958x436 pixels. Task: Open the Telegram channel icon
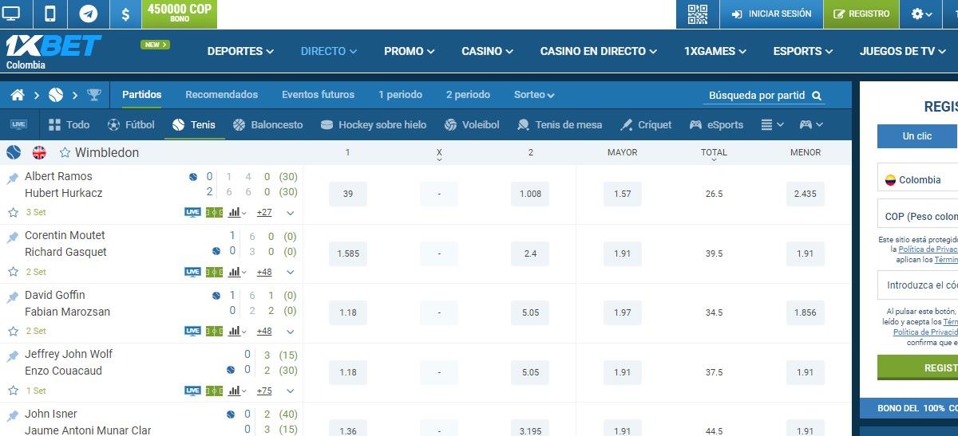[x=89, y=14]
